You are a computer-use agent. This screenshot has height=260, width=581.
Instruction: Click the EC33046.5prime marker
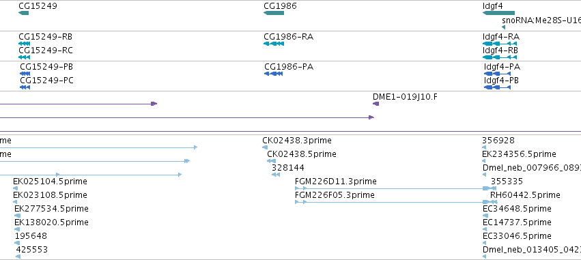tap(485, 243)
